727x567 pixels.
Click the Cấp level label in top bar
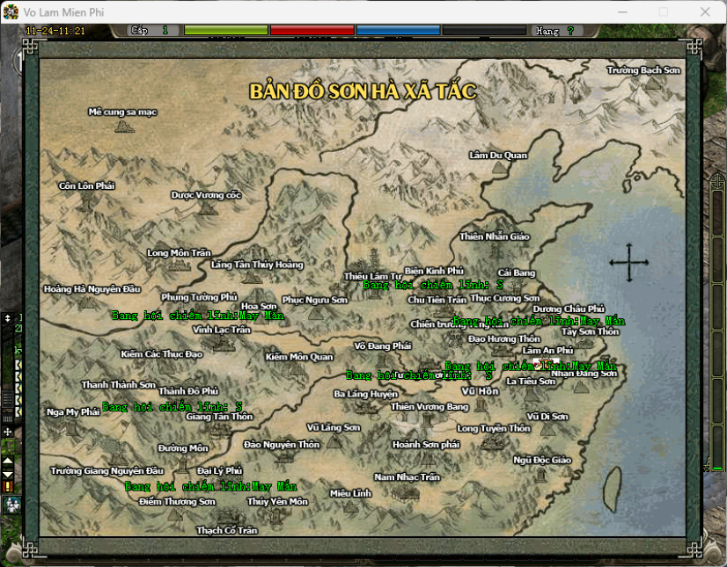pyautogui.click(x=139, y=31)
